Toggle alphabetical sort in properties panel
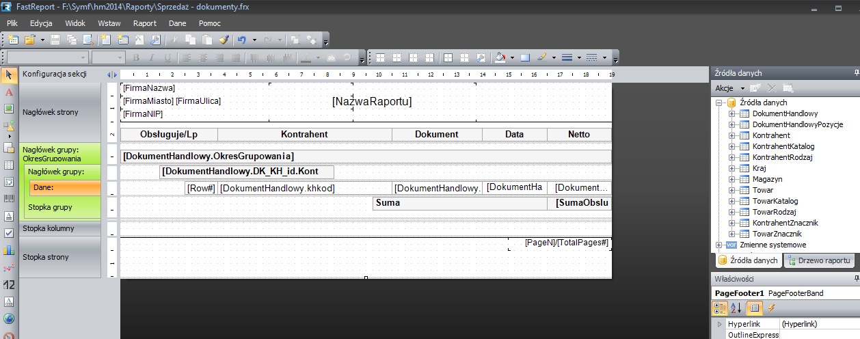860x339 pixels. [x=736, y=308]
